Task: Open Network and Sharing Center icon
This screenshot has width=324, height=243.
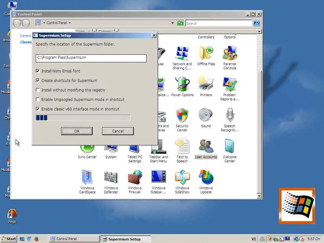Action: [x=182, y=53]
